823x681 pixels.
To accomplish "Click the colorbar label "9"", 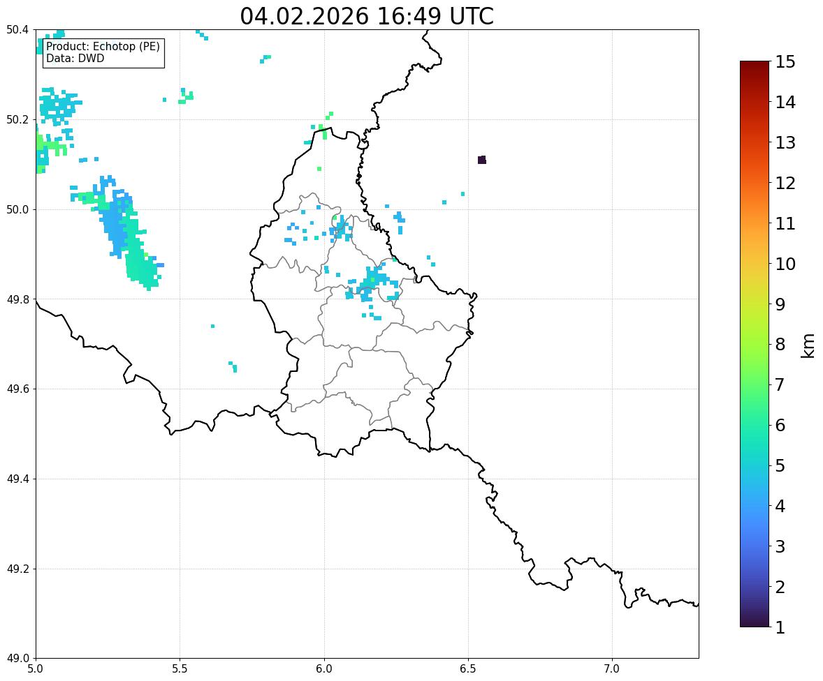I will (780, 304).
